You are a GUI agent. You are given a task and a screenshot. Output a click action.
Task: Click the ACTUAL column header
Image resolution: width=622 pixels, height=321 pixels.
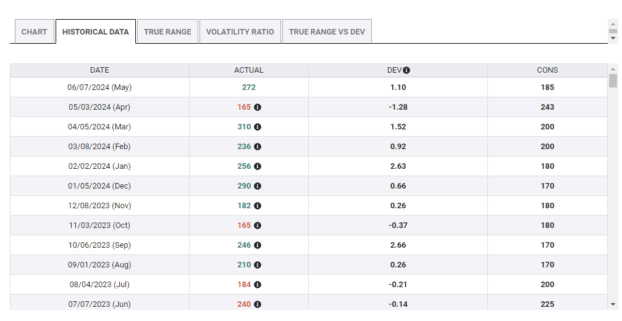(248, 70)
